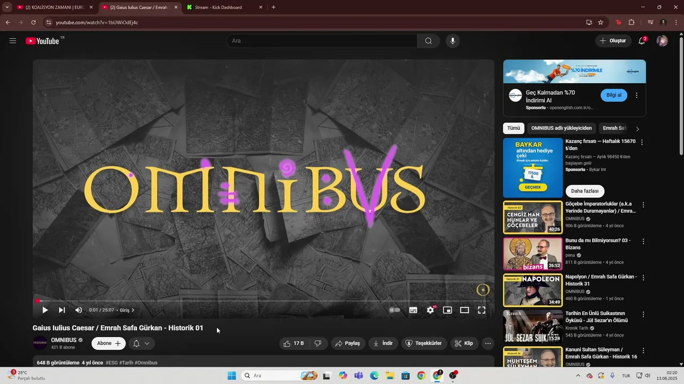Screen dimensions: 684x384
Task: Open Windows Start menu
Action: click(x=231, y=375)
